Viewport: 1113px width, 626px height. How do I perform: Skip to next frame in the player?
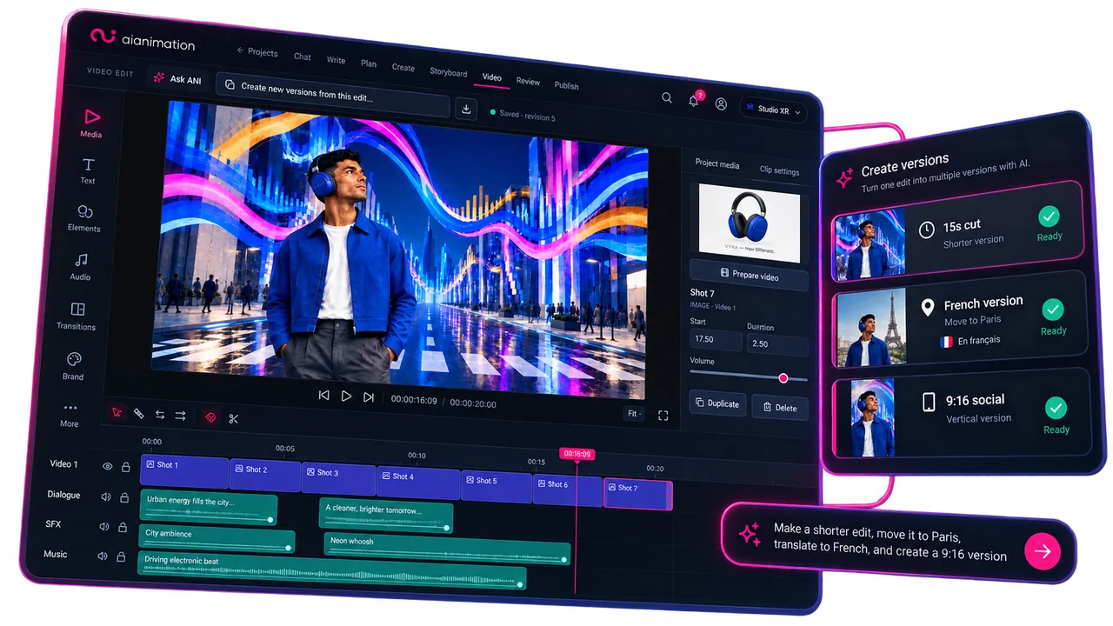369,396
